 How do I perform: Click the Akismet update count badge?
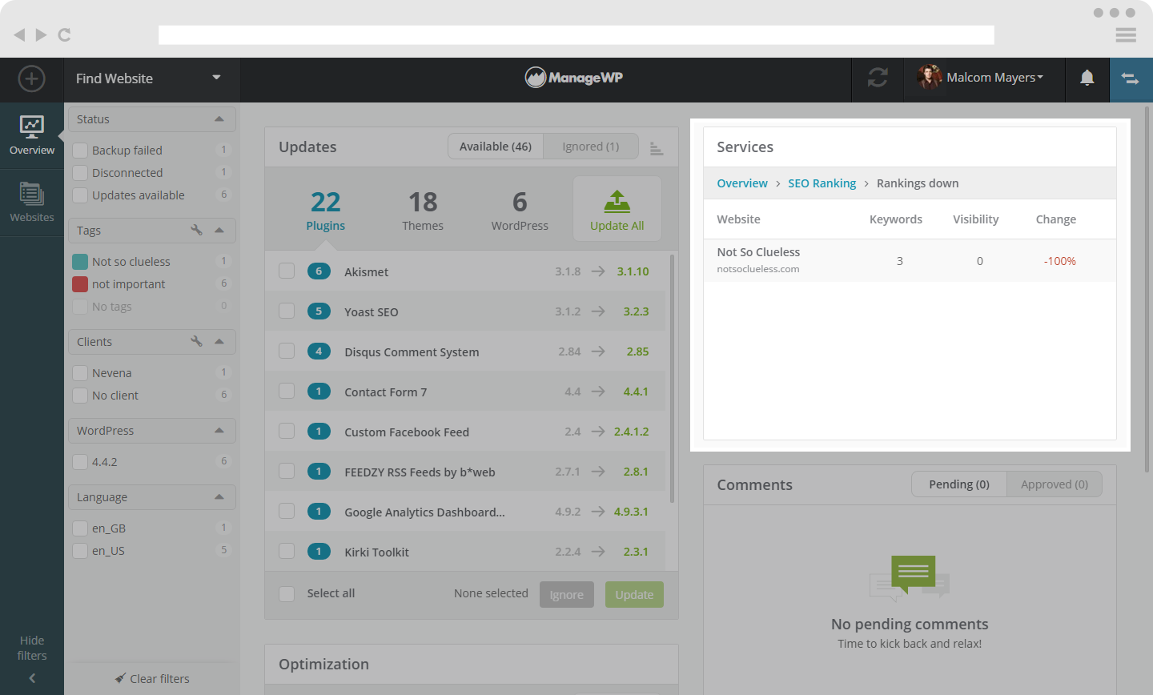319,271
